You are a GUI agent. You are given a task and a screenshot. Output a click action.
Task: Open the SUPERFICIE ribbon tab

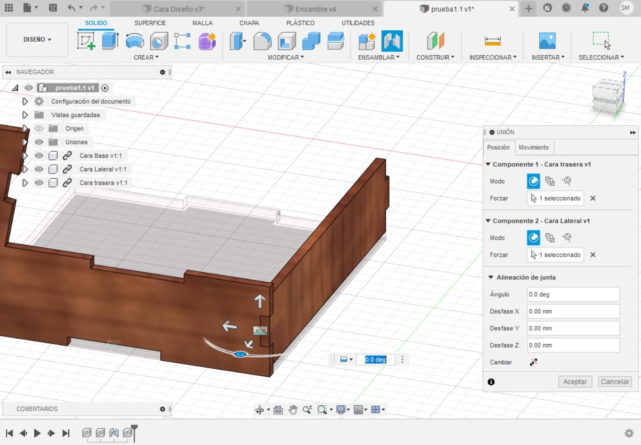(x=150, y=23)
